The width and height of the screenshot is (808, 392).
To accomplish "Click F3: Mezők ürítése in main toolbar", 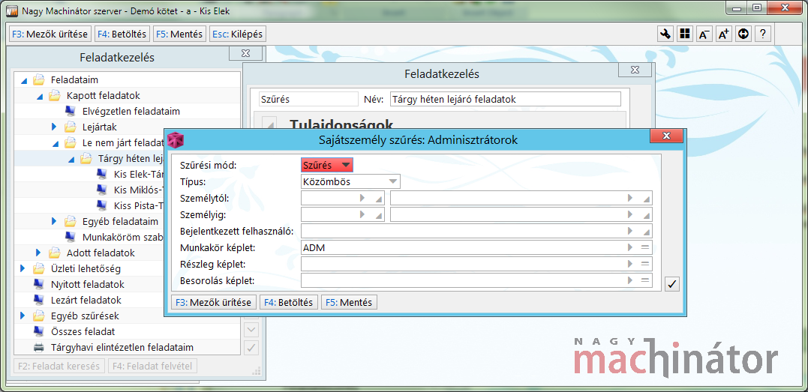I will click(x=50, y=34).
